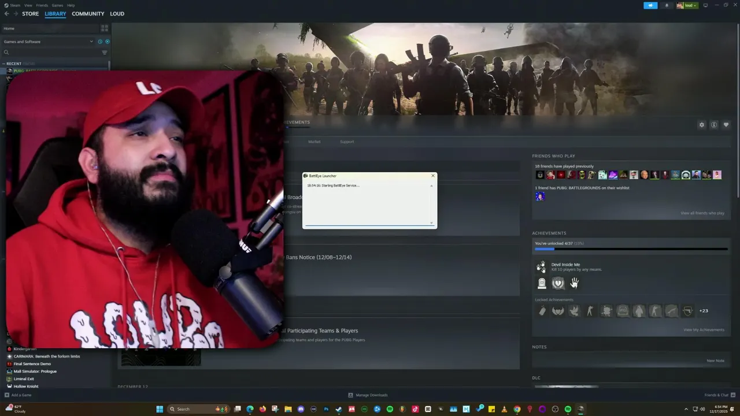This screenshot has width=740, height=416.
Task: Open weather widget showing Cloudy
Action: (15, 409)
